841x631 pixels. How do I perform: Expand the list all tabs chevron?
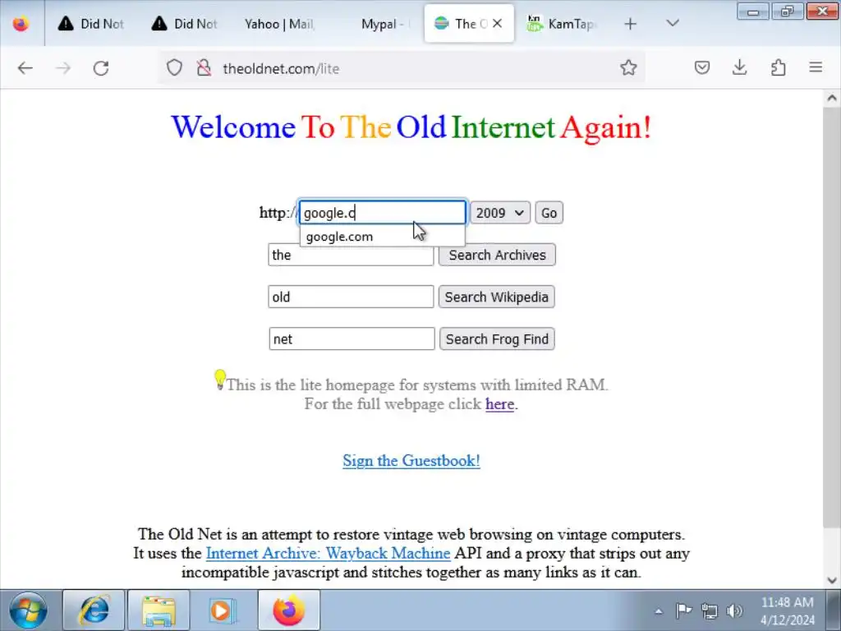[673, 24]
